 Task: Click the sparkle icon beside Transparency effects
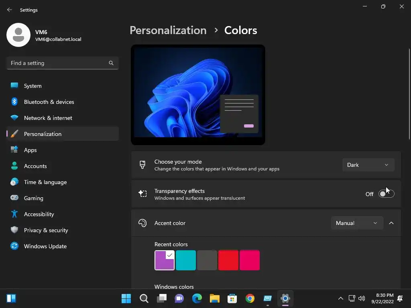click(x=142, y=194)
